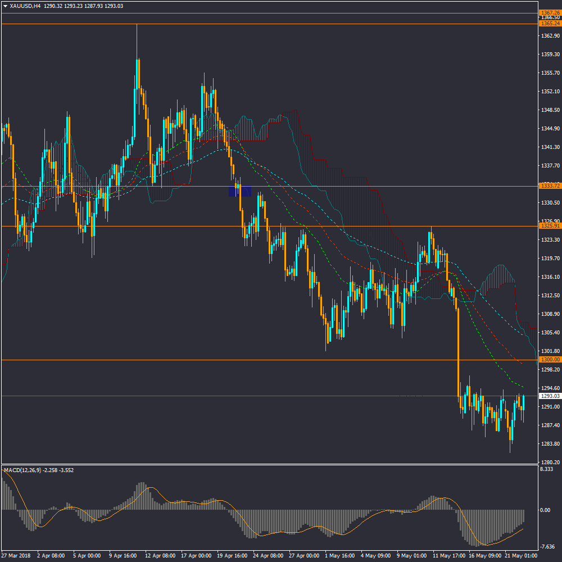This screenshot has width=562, height=562.
Task: Click the 1367.26 price label on the axis
Action: coord(549,12)
